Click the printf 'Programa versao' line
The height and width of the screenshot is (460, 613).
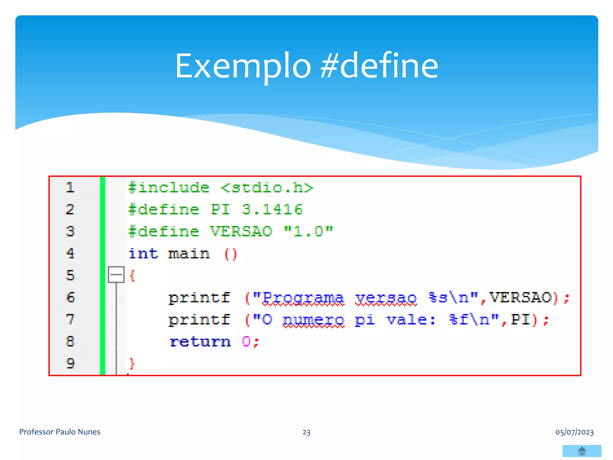click(369, 298)
